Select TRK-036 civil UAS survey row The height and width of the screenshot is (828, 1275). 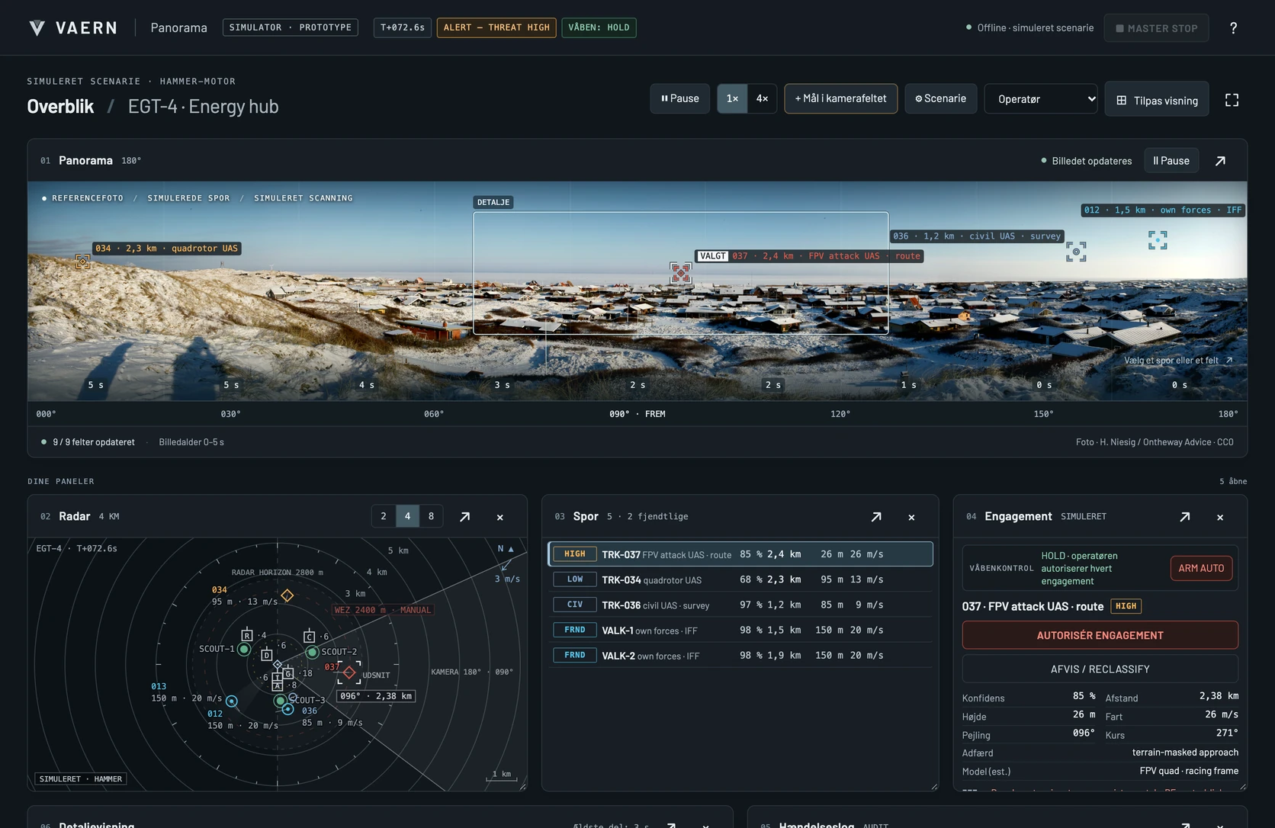740,605
